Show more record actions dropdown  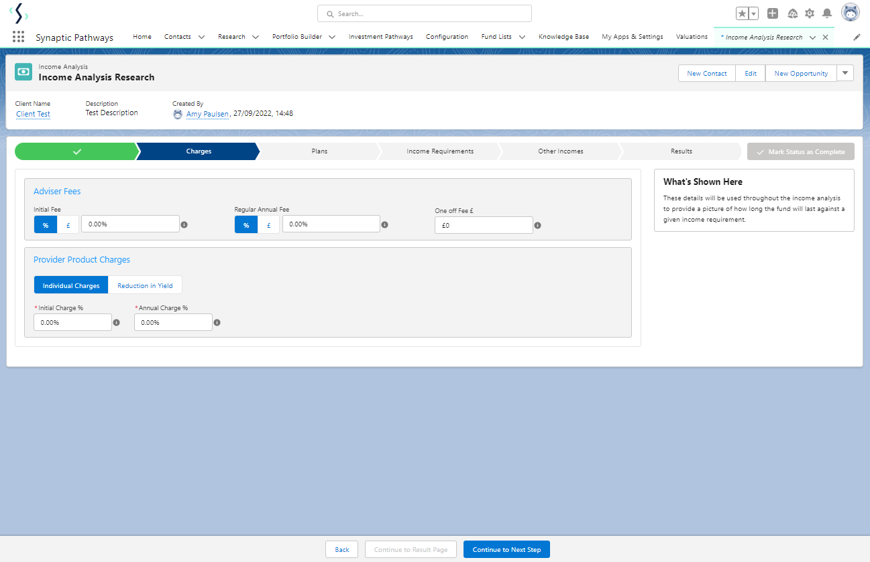coord(845,73)
